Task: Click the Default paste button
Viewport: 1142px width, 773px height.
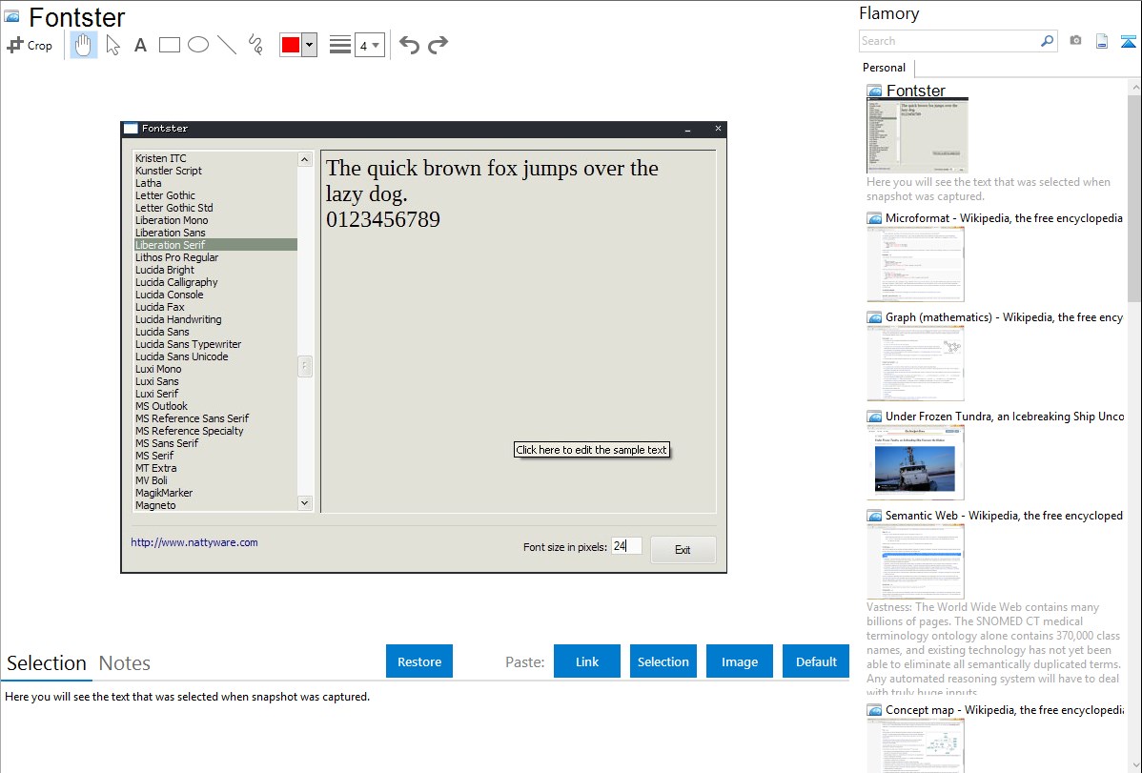Action: 816,661
